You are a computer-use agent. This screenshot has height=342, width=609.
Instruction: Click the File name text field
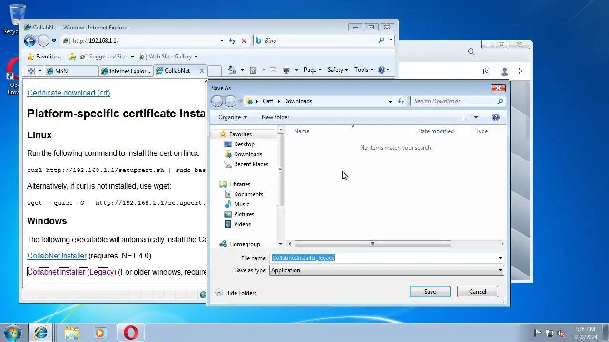point(387,258)
